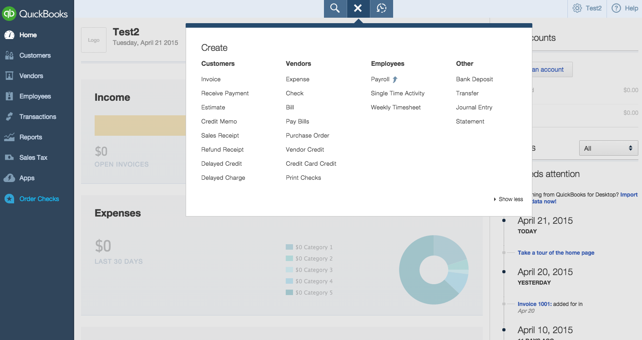Viewport: 642px width, 340px height.
Task: Create a Journal Entry
Action: point(474,107)
